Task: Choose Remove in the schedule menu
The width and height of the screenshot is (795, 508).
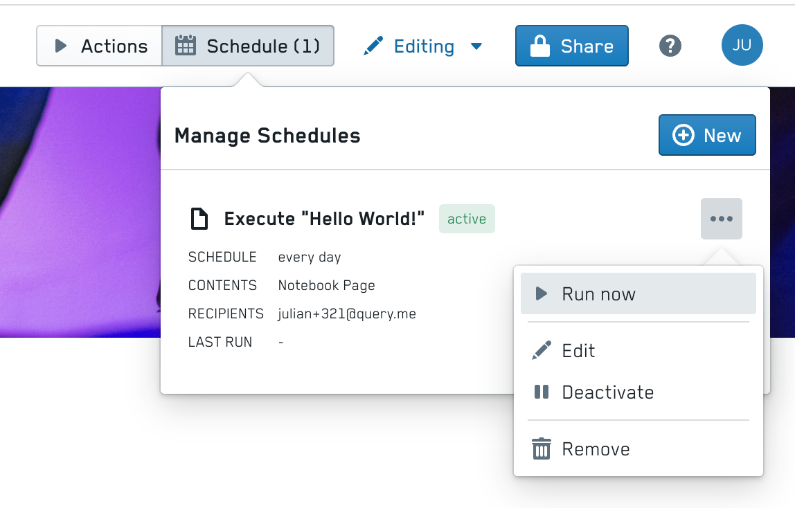Action: [638, 448]
